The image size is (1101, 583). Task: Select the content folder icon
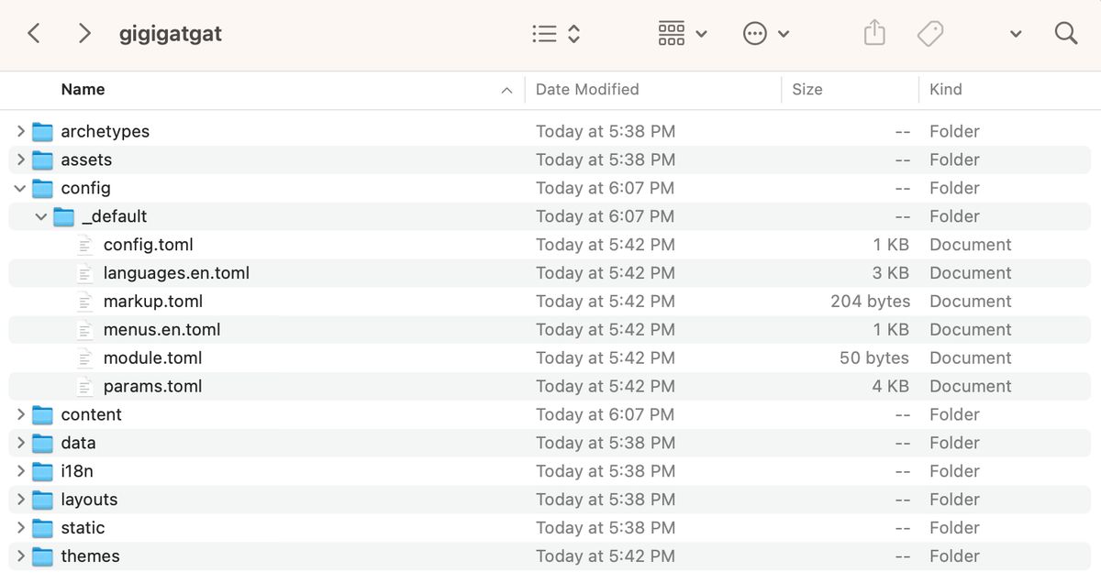click(x=42, y=415)
